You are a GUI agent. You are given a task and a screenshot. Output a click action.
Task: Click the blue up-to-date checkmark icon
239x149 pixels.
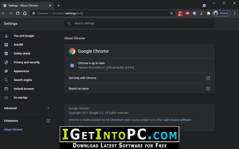[72, 65]
